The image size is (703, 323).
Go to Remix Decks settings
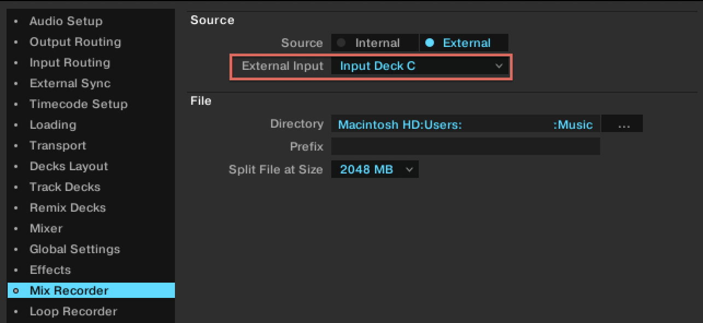click(x=67, y=208)
